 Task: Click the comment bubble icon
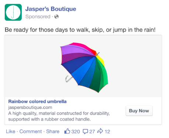pos(85,131)
